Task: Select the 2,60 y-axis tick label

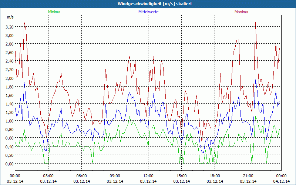Action: point(9,53)
